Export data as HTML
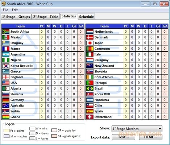 (151, 137)
